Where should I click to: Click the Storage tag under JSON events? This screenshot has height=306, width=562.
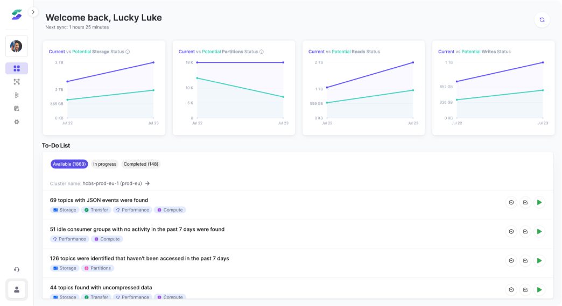pyautogui.click(x=65, y=210)
